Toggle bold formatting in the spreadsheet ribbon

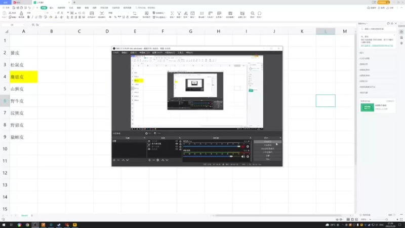(x=28, y=17)
